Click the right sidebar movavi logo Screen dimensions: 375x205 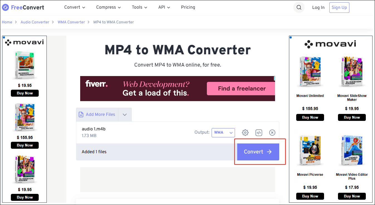click(330, 44)
